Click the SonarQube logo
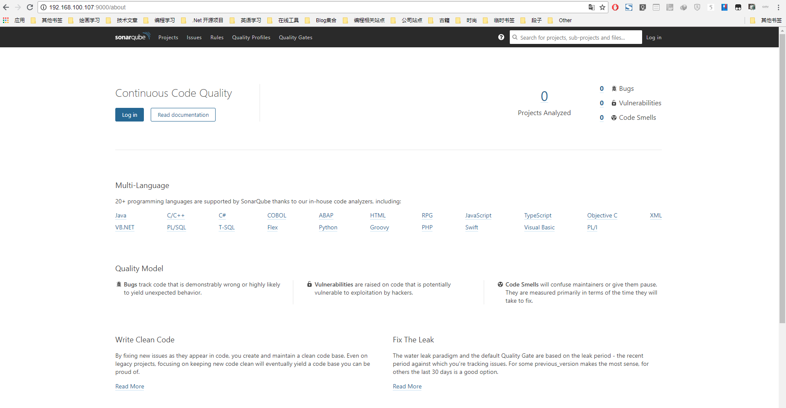This screenshot has width=786, height=408. [133, 37]
